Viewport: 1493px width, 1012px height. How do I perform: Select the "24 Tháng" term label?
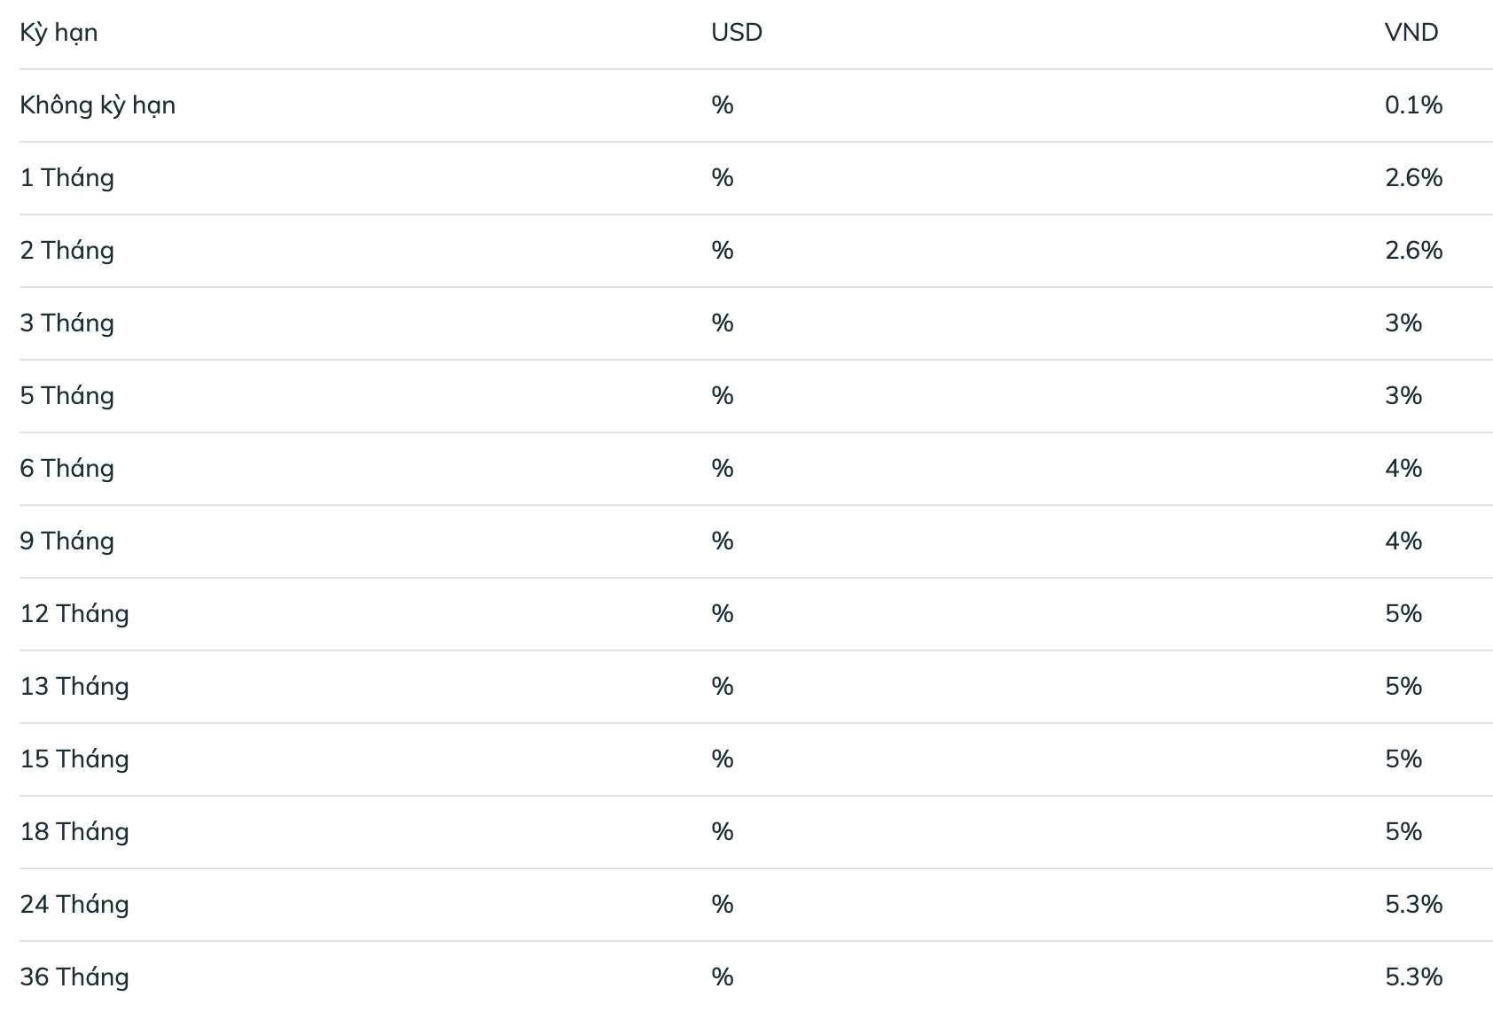point(74,905)
